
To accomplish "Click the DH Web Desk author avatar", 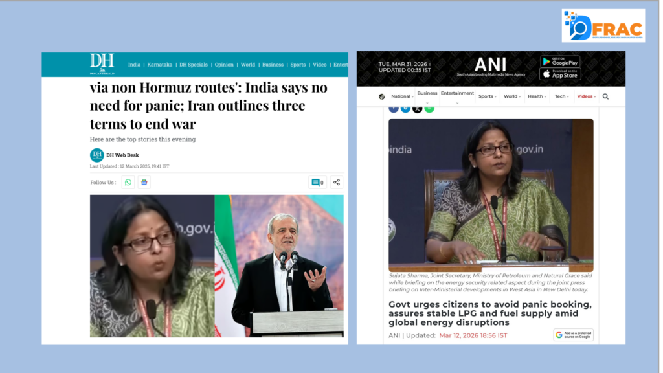I will (x=97, y=155).
